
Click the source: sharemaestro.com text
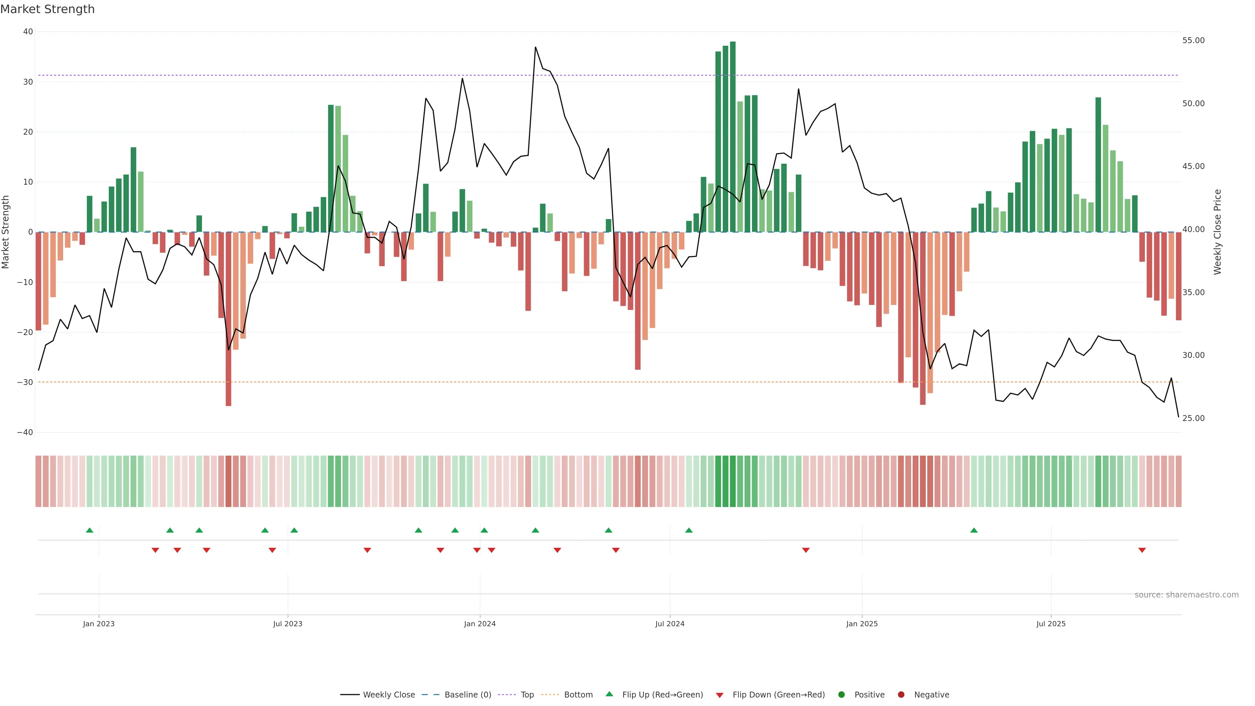pos(1186,595)
